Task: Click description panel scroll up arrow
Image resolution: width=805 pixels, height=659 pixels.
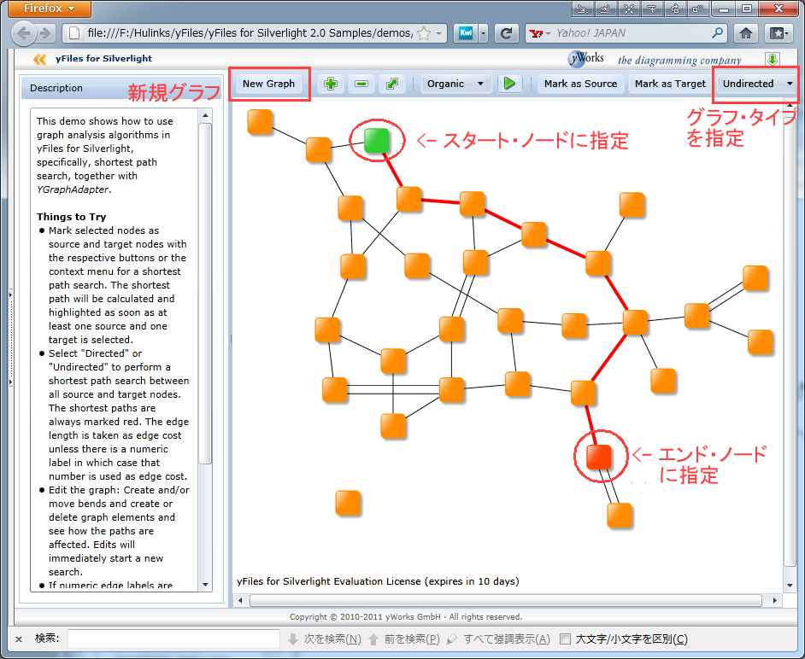Action: point(205,115)
